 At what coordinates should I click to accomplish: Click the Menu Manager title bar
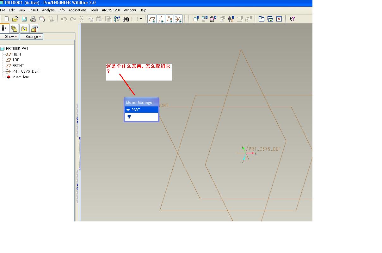tap(141, 102)
